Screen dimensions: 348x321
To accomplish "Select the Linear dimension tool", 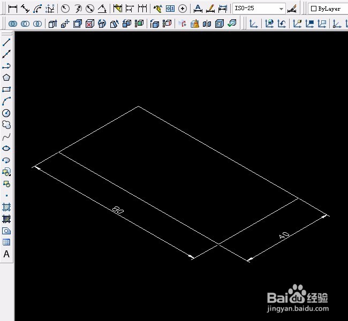I will click(x=13, y=9).
